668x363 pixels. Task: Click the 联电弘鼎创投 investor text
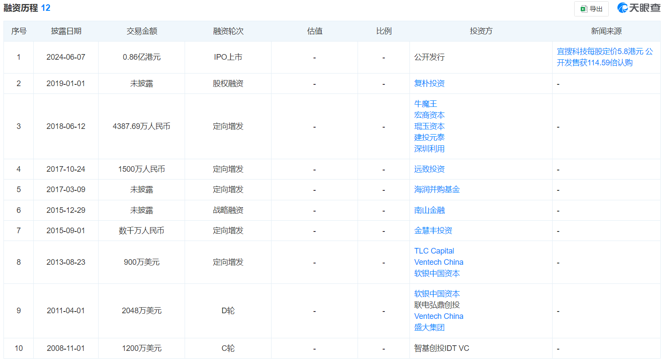coord(437,305)
